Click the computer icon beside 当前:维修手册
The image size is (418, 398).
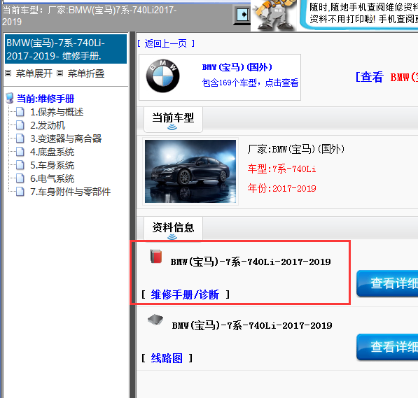10,98
